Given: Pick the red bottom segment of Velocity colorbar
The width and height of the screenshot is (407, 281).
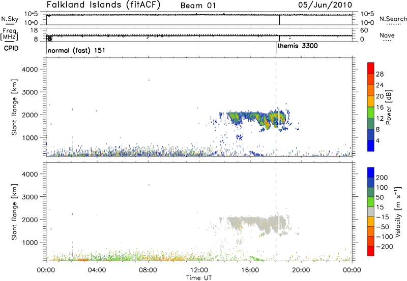Looking at the screenshot, I should 371,251.
